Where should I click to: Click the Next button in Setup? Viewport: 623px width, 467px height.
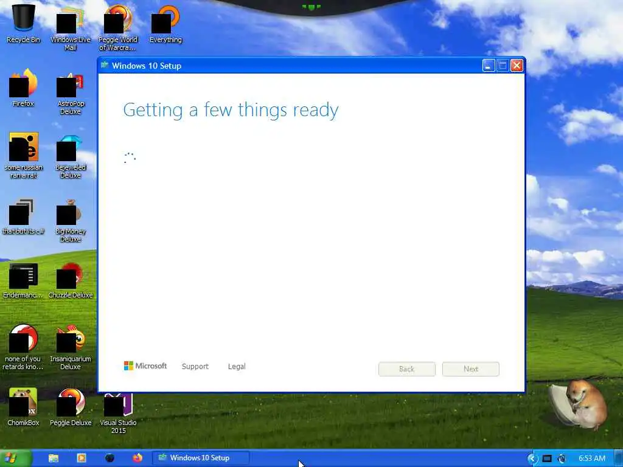tap(471, 369)
